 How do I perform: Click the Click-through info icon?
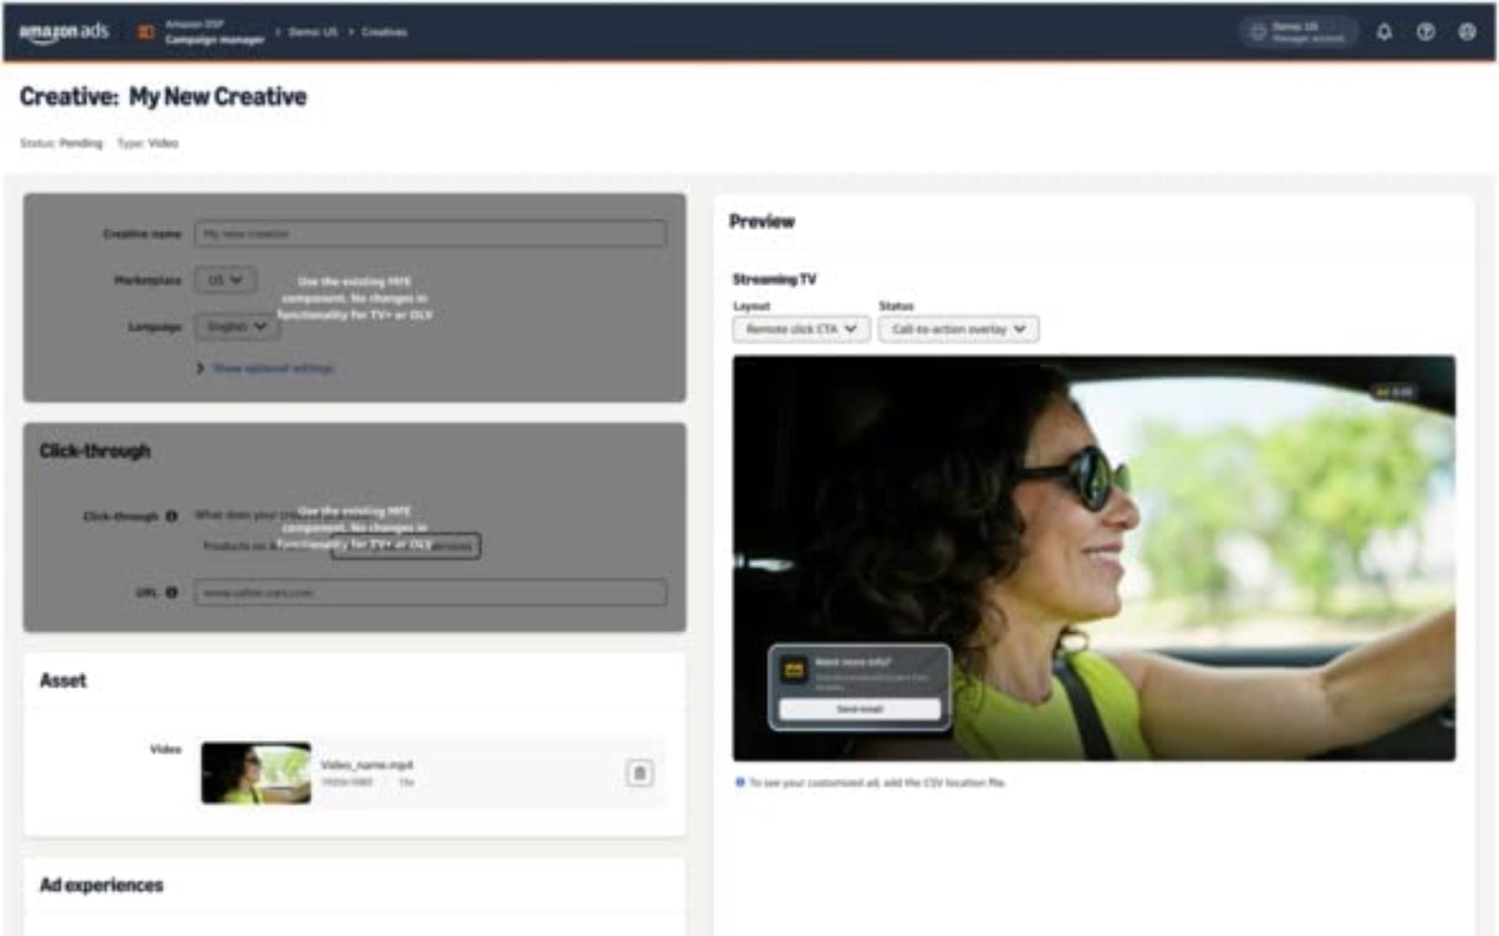[172, 515]
